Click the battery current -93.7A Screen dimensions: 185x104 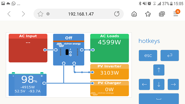tap(34, 91)
